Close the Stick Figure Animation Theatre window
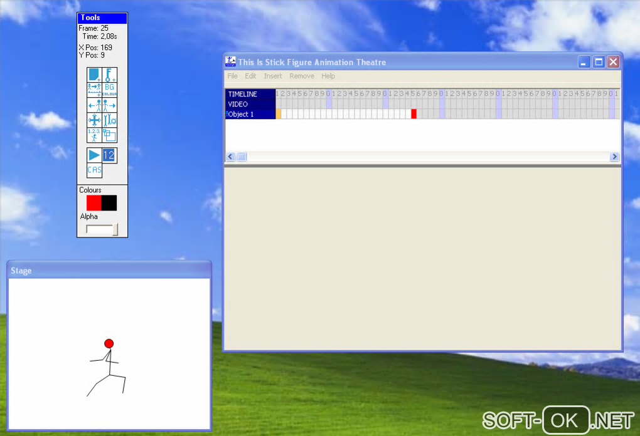 [x=613, y=62]
